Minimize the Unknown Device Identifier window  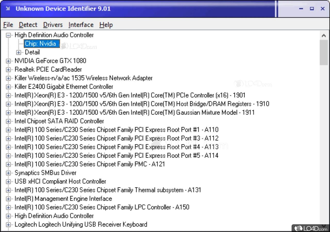pos(301,8)
